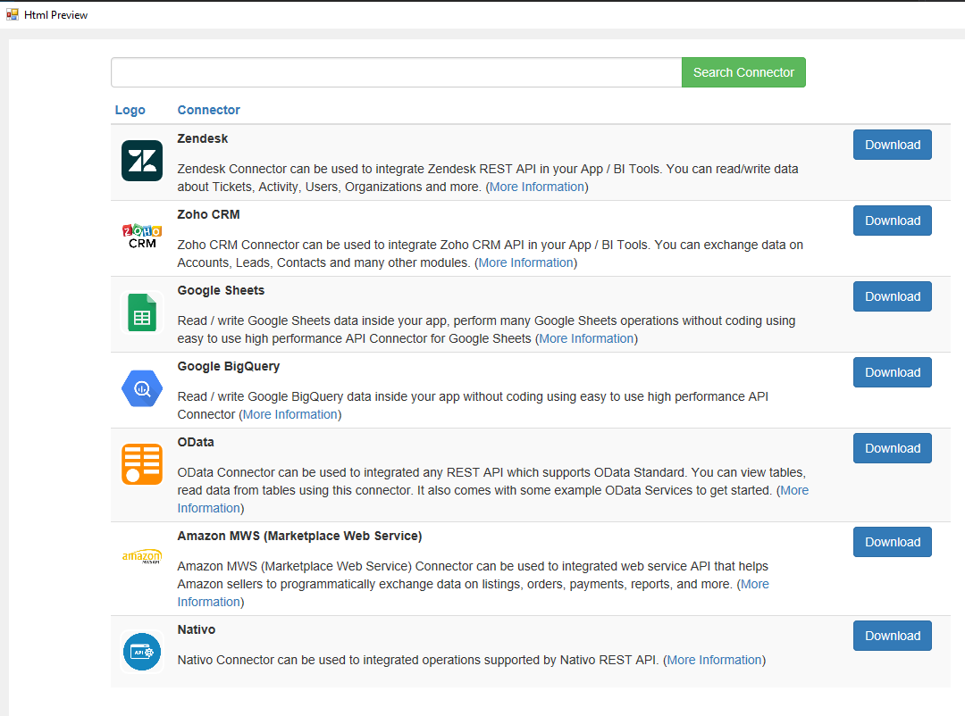Download the Zendesk connector
Image resolution: width=965 pixels, height=716 pixels.
tap(892, 145)
